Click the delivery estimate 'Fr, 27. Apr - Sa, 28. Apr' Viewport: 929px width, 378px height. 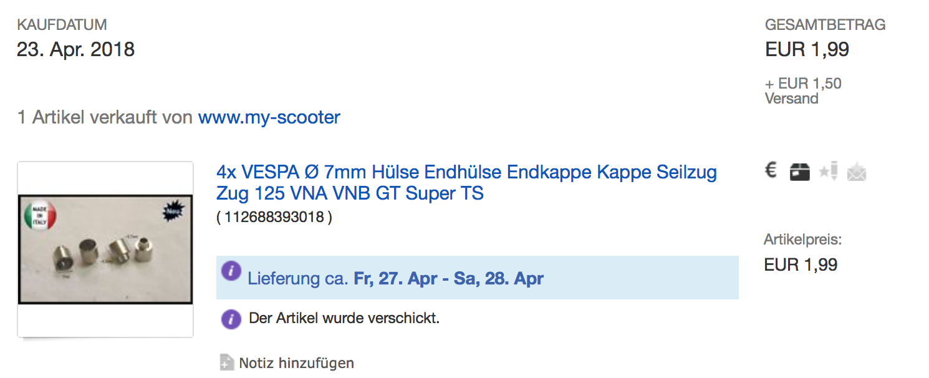[448, 278]
